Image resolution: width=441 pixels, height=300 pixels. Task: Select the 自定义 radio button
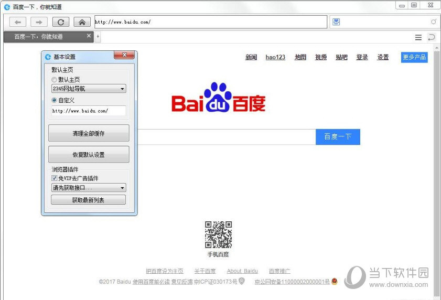point(54,100)
